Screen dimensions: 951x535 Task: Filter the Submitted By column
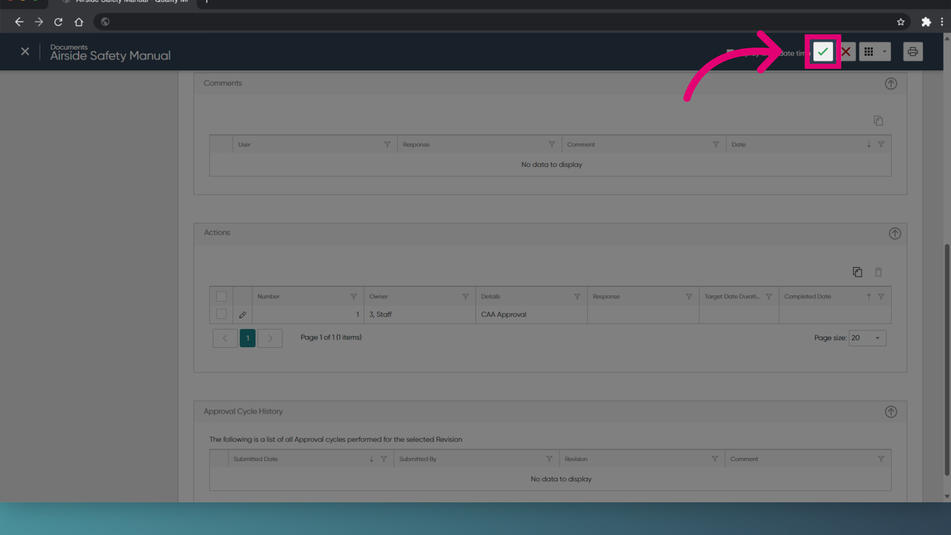(x=549, y=459)
